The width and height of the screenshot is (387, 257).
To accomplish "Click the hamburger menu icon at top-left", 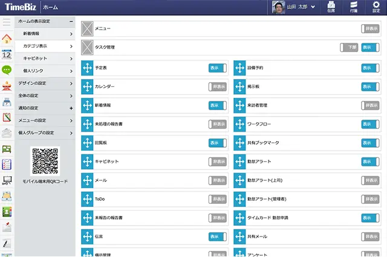I will (x=7, y=23).
